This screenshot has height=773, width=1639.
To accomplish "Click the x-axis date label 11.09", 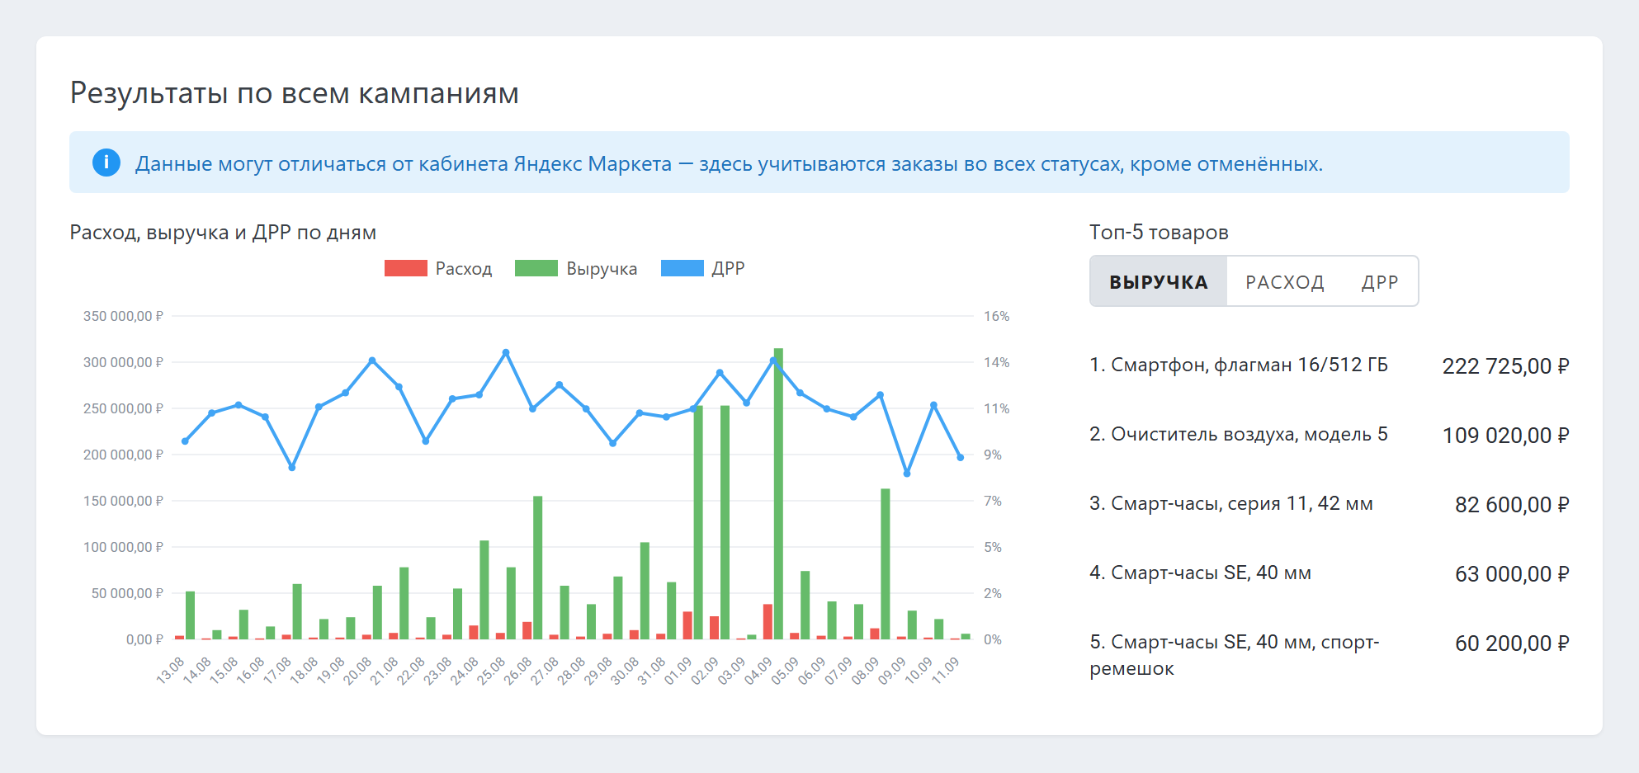I will tap(947, 670).
